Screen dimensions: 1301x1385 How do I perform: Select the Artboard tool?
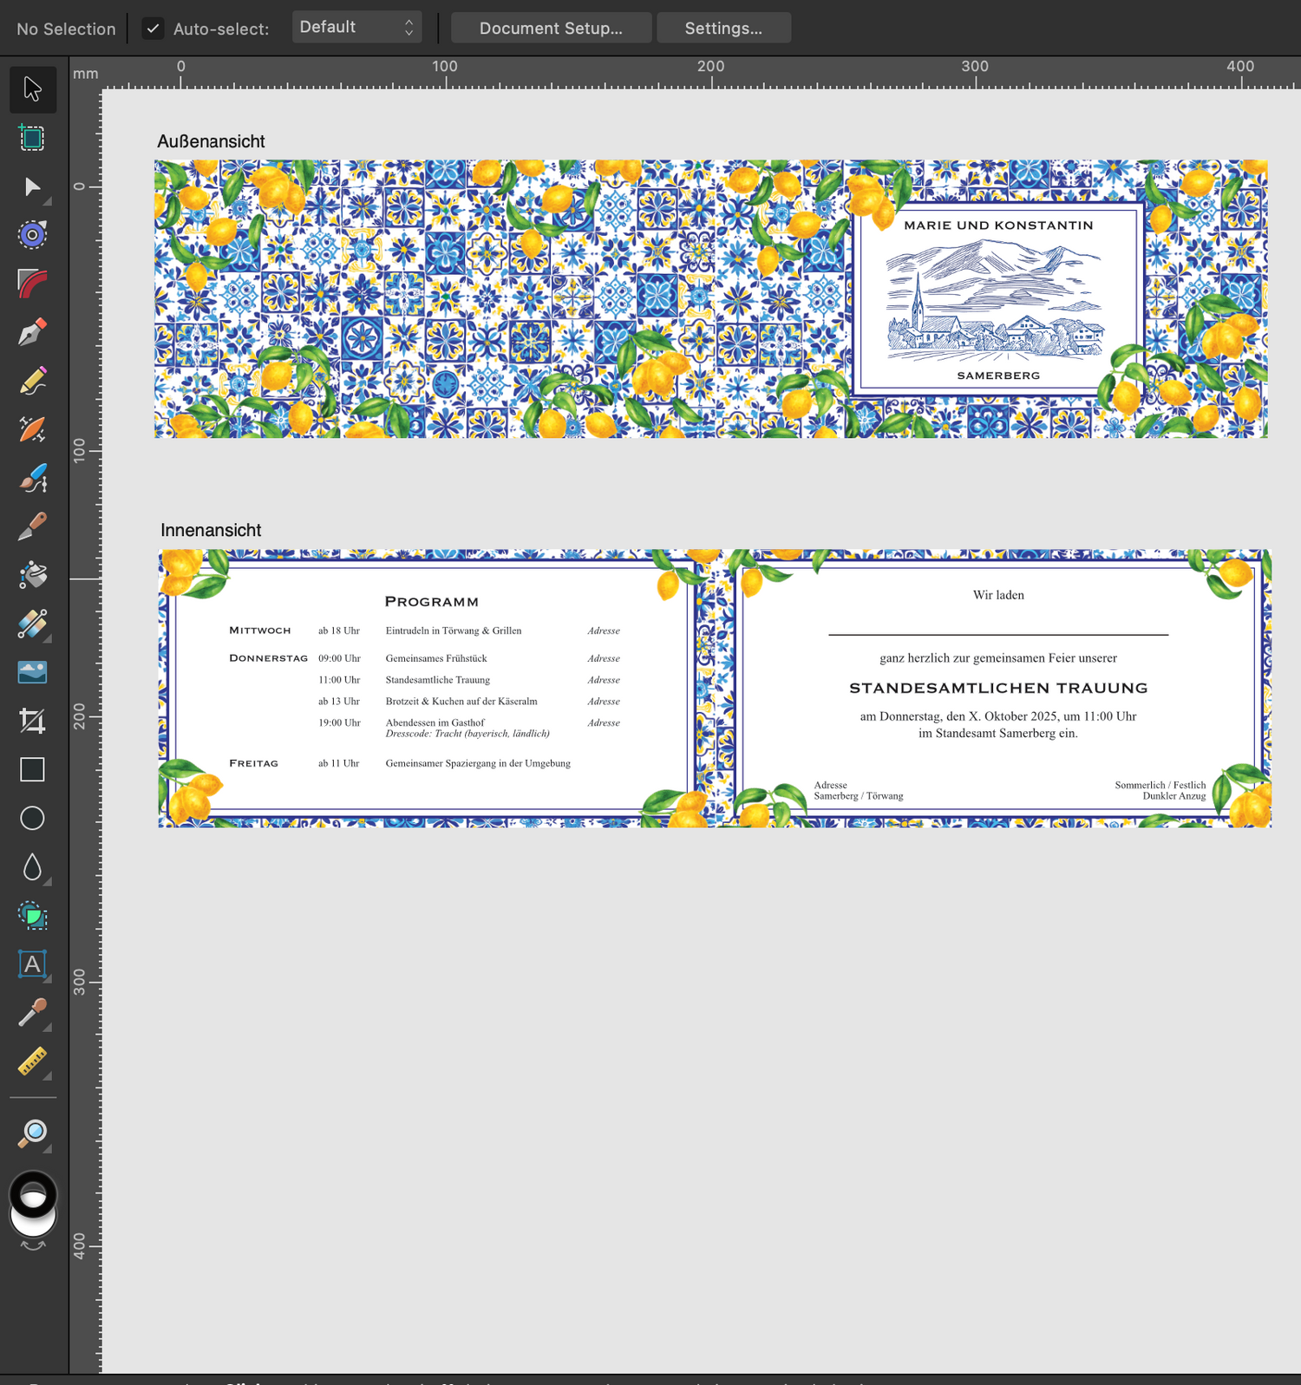click(x=33, y=138)
